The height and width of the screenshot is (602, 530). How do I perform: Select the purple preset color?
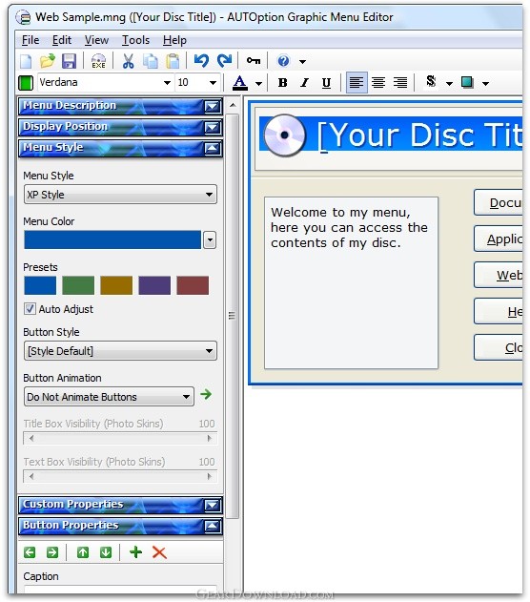(x=154, y=285)
